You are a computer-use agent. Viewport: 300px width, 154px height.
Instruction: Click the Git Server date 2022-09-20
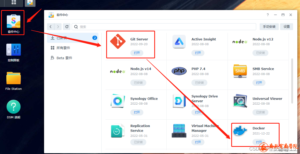[x=139, y=44]
